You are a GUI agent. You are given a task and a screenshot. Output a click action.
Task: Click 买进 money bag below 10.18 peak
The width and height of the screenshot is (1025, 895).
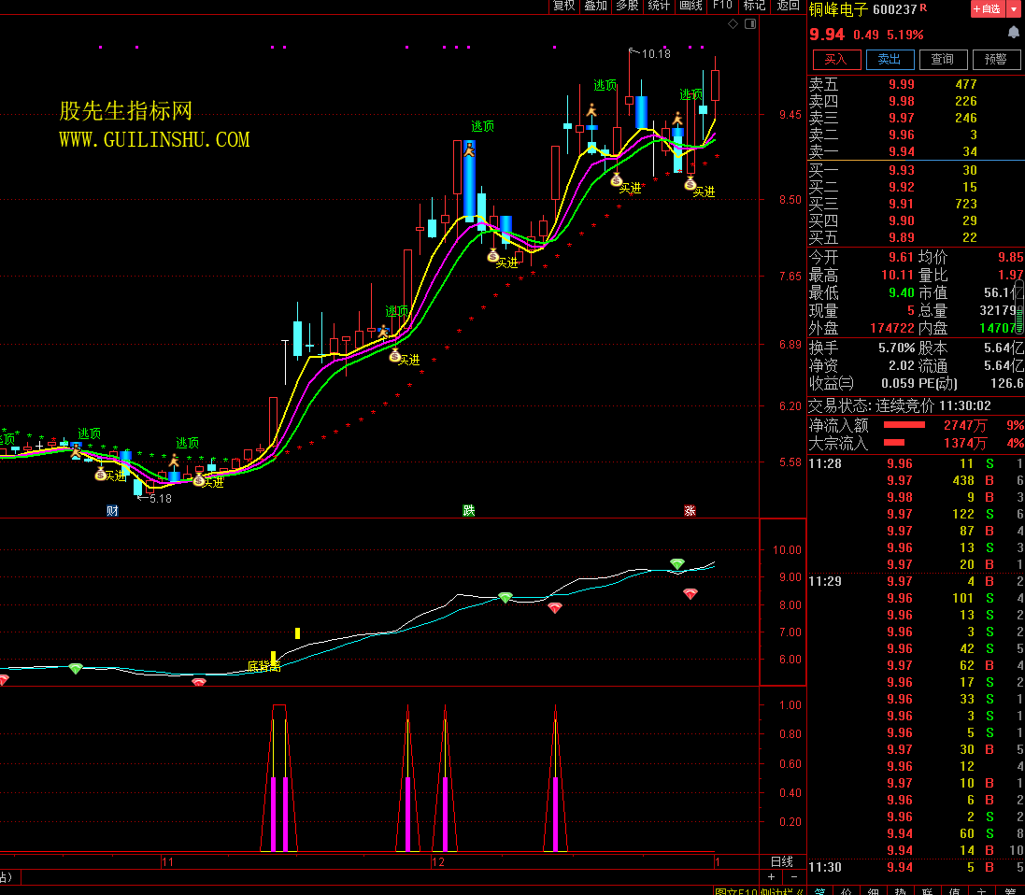(617, 179)
